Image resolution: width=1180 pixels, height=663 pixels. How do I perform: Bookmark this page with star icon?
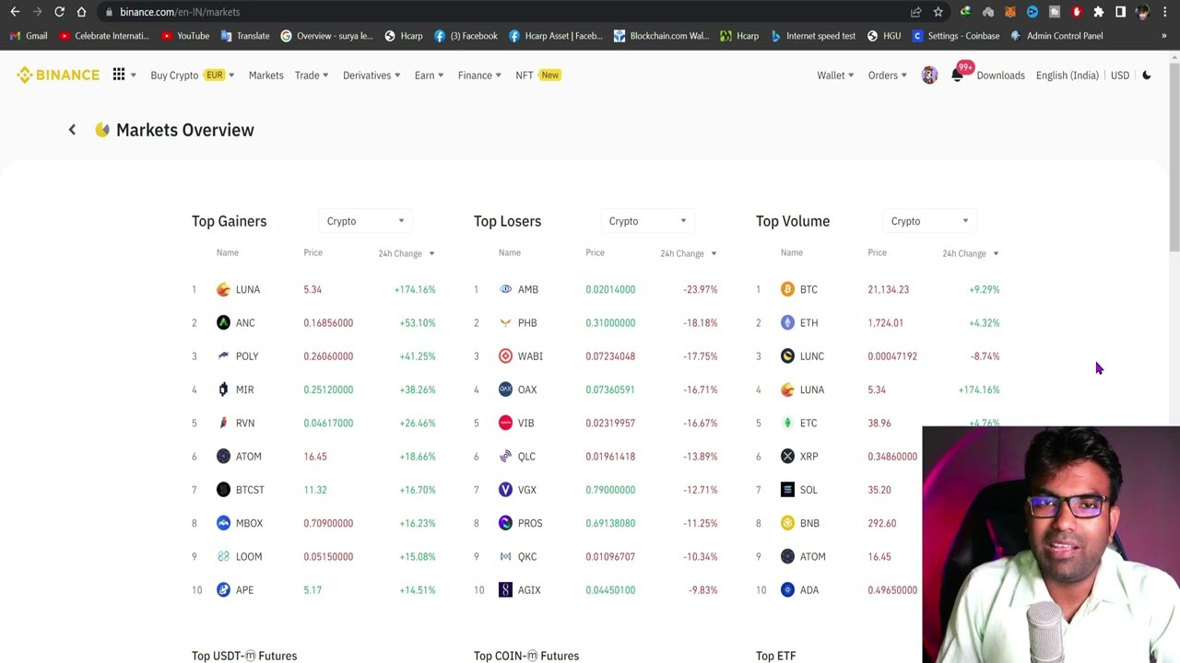click(x=938, y=12)
